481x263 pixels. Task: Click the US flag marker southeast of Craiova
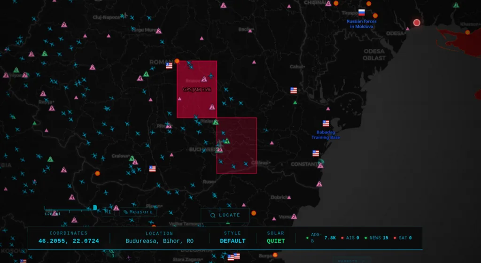click(x=153, y=169)
